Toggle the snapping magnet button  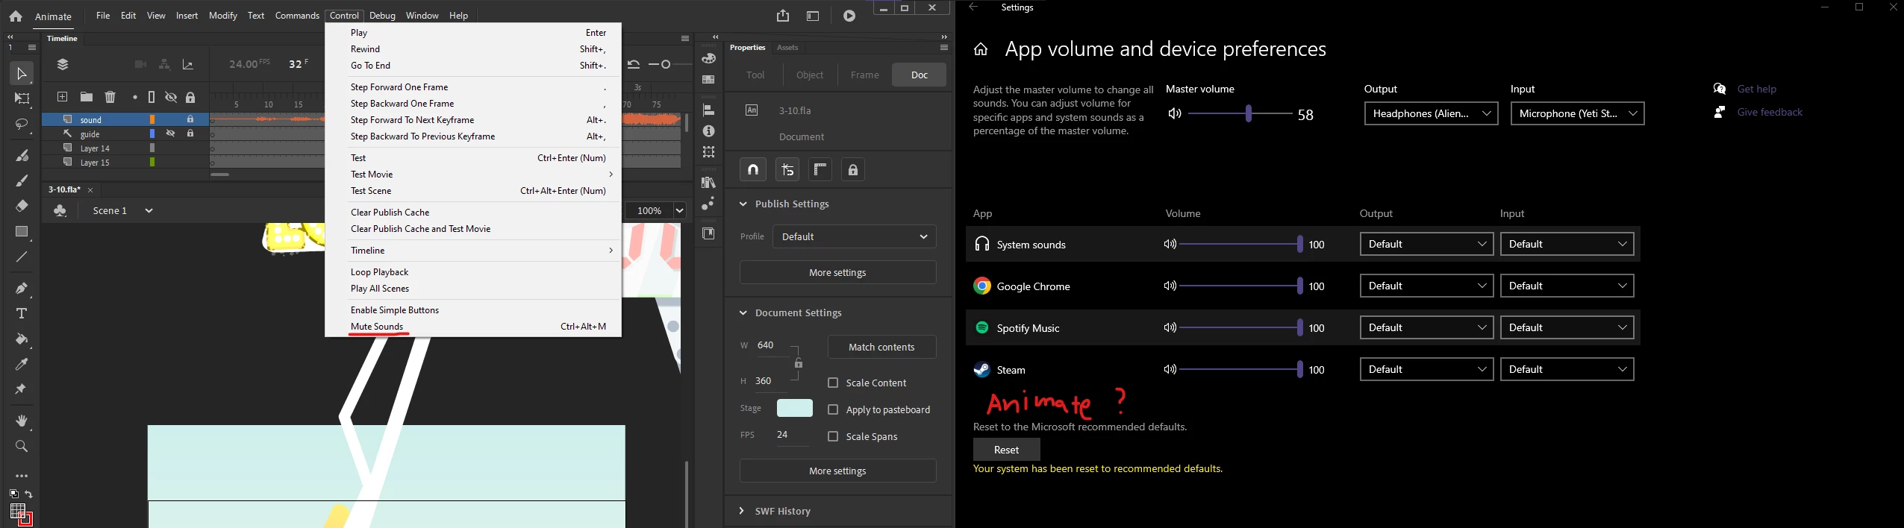tap(753, 169)
